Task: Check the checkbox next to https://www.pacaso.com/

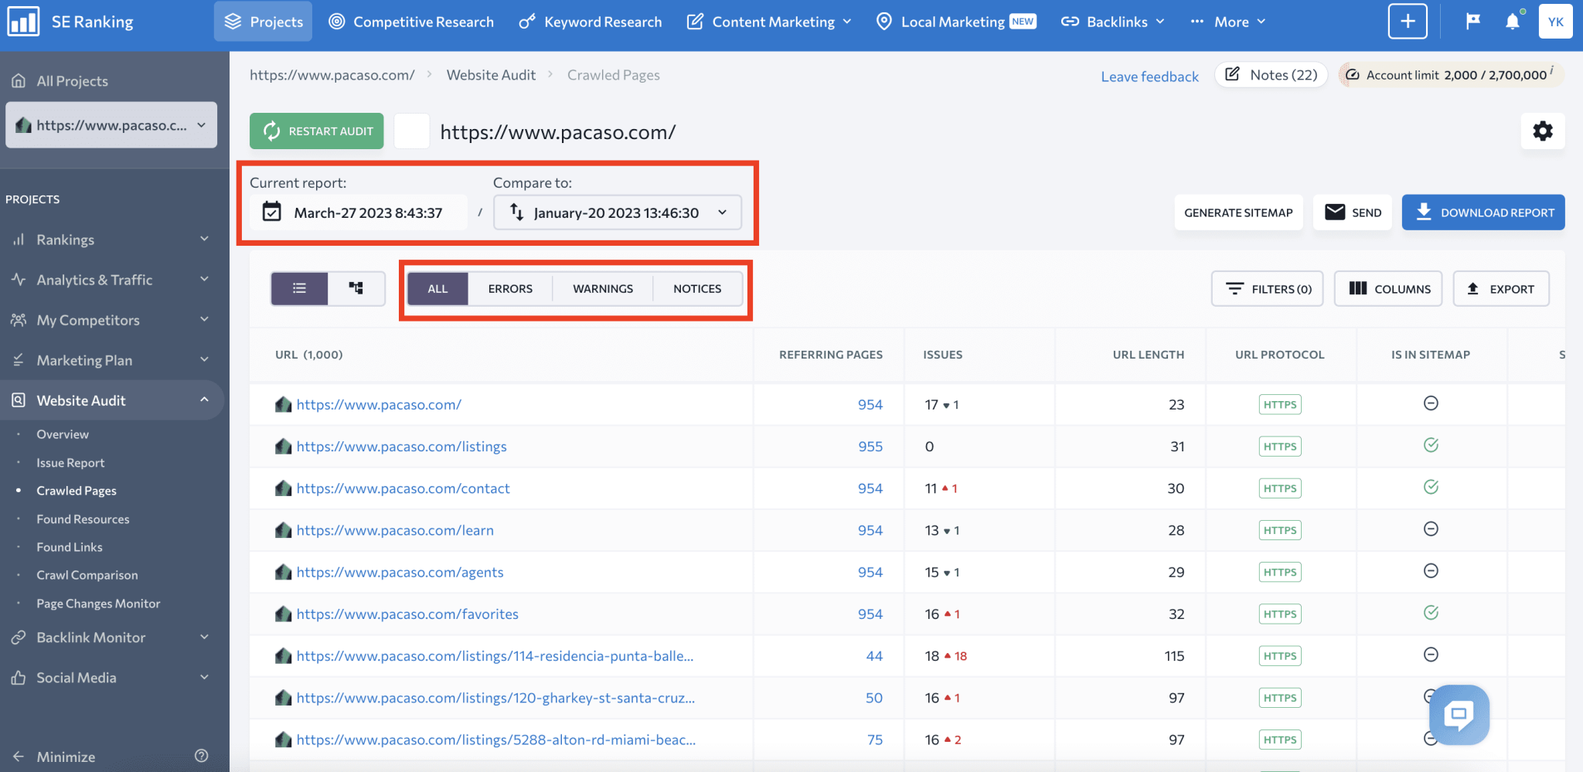Action: pyautogui.click(x=411, y=131)
